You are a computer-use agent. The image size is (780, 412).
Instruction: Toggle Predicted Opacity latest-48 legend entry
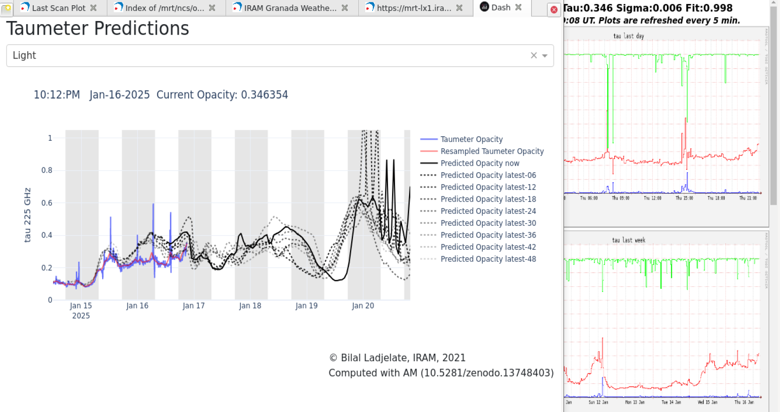488,259
